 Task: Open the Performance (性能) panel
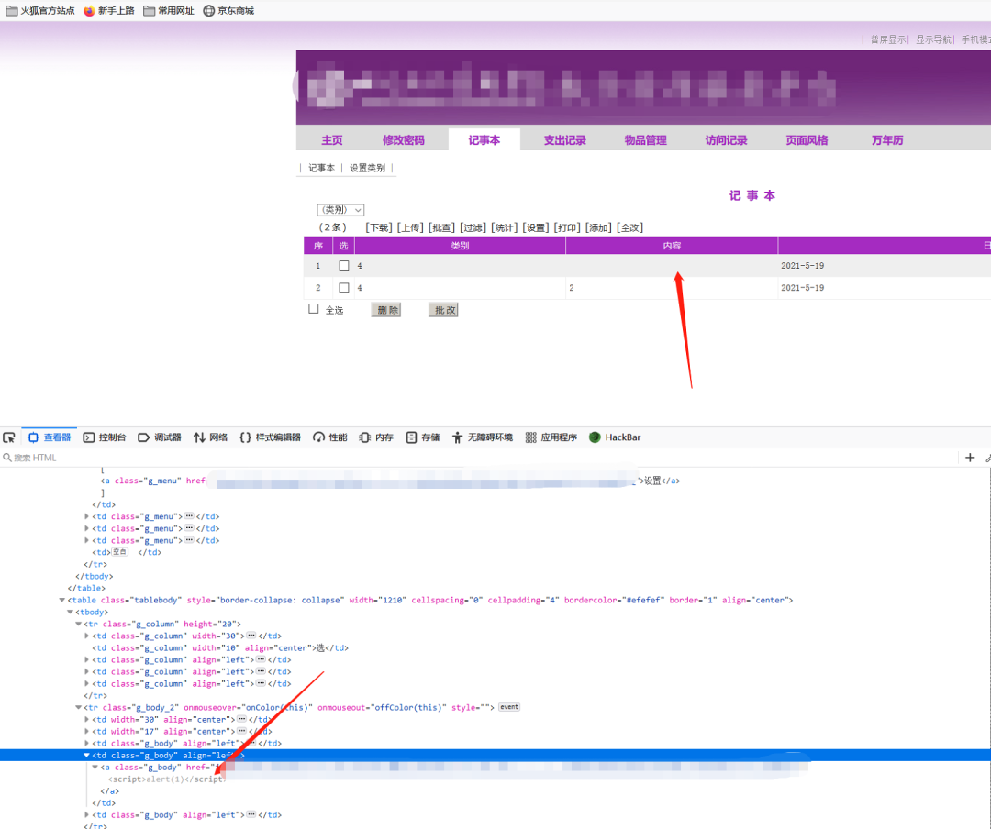(330, 437)
